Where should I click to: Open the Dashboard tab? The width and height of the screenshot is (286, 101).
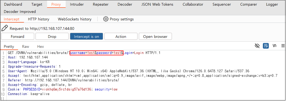point(13,4)
